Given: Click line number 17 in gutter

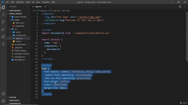Looking at the screenshot, I should click(36, 65).
